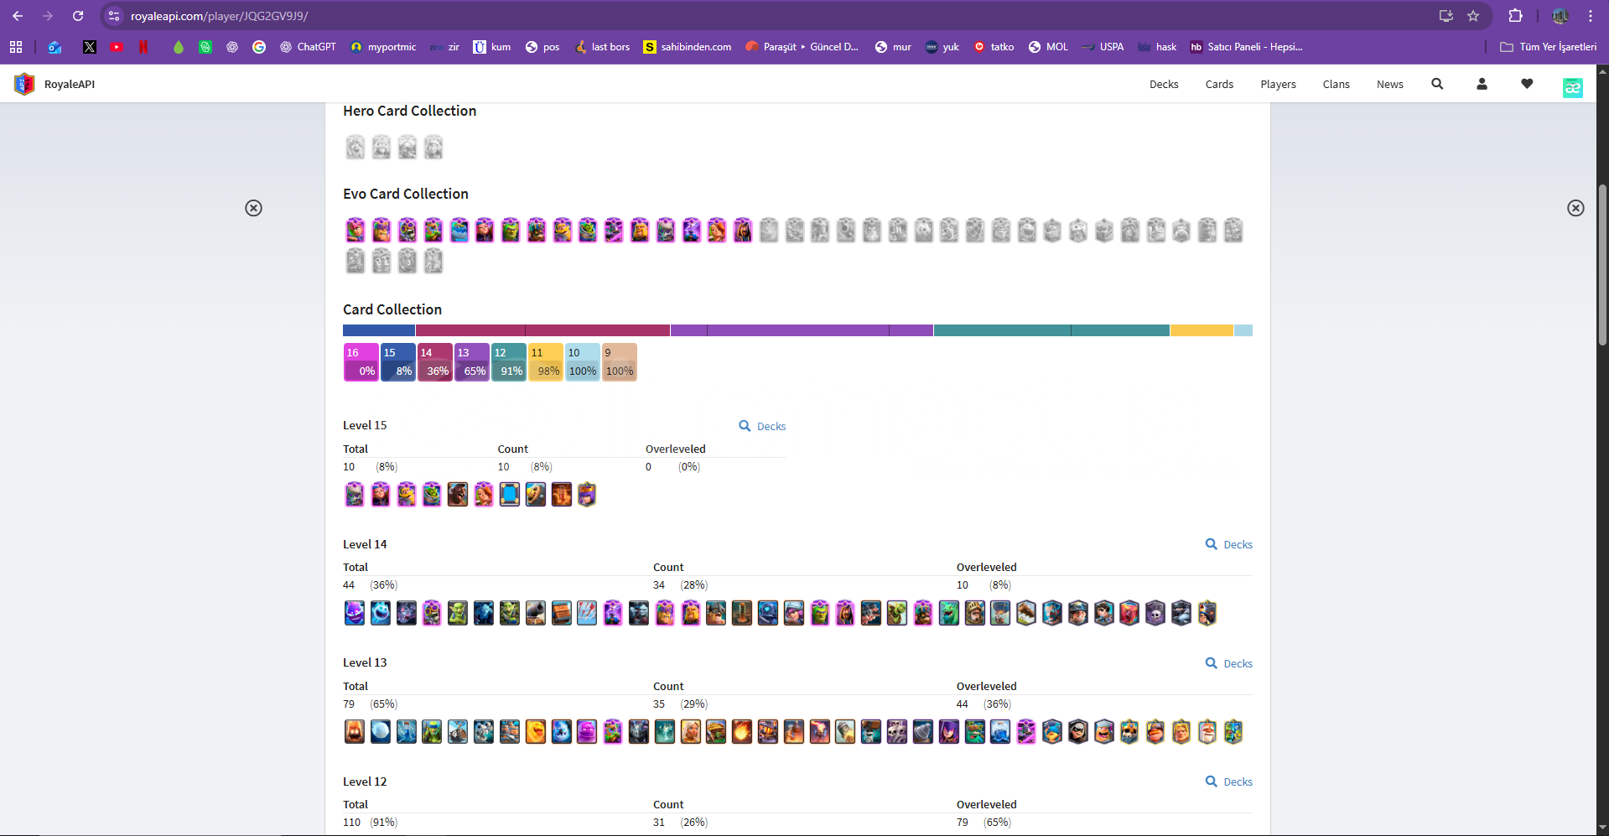Open the YouTube bookmark icon
1609x836 pixels.
point(117,47)
